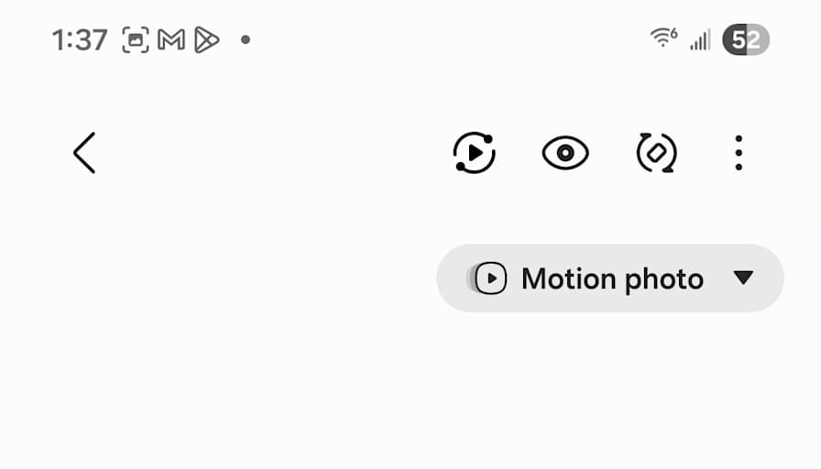Screen dimensions: 821x469
Task: Tap the 1:37 clock in the status bar
Action: [x=80, y=40]
